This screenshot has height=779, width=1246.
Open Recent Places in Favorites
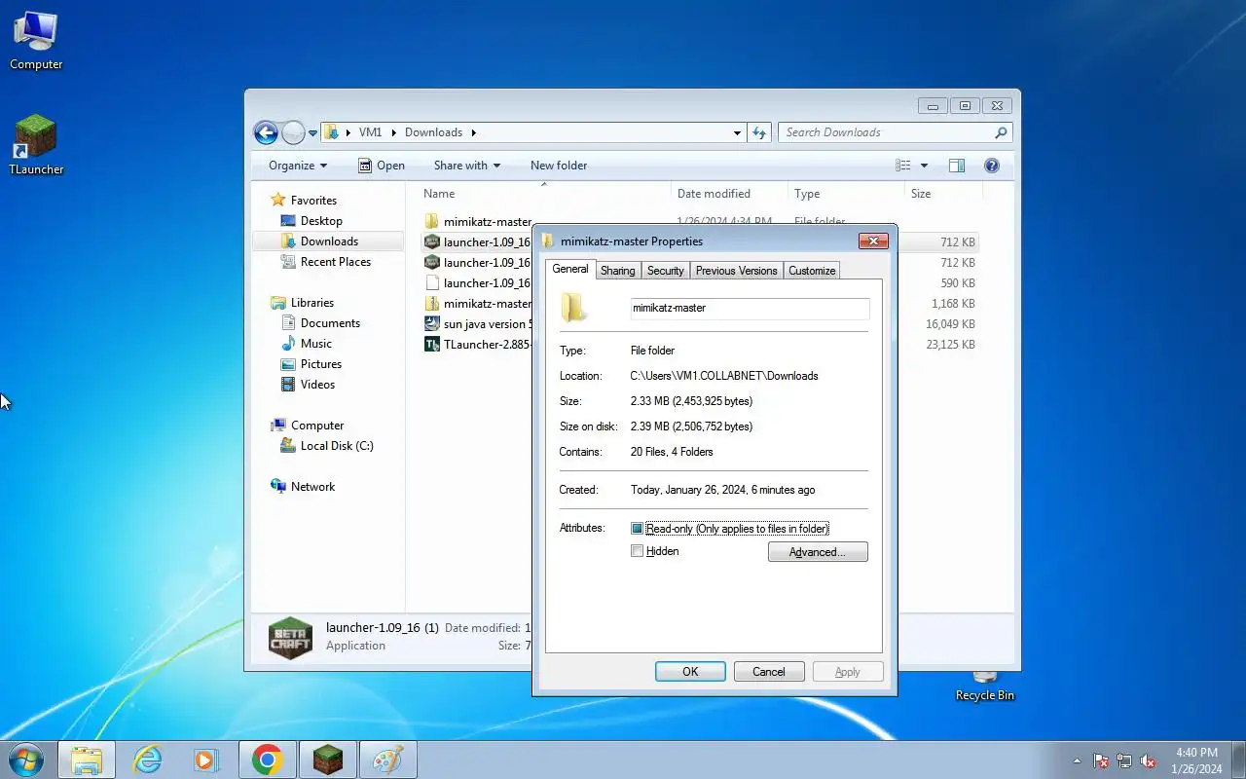click(336, 262)
